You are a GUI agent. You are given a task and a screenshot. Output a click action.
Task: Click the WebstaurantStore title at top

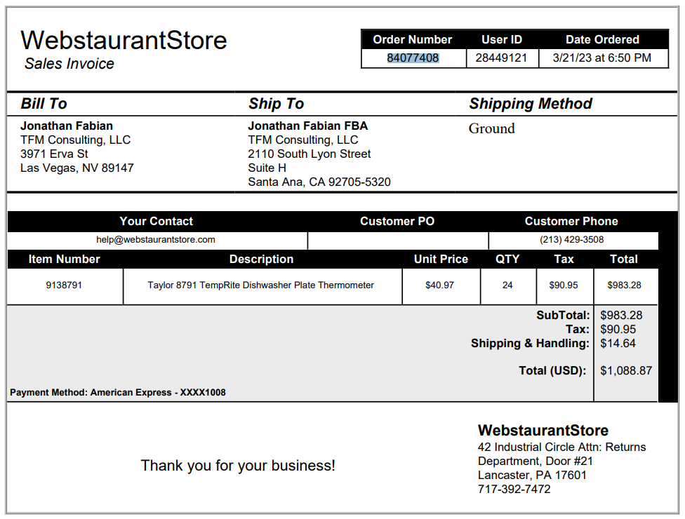point(124,40)
